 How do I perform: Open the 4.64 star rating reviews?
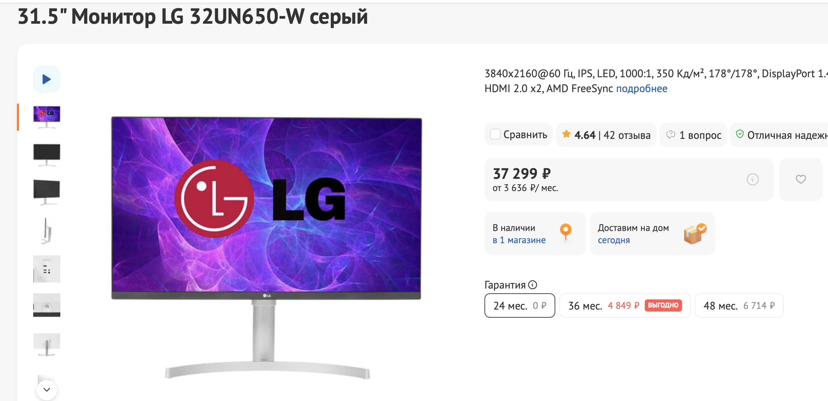coord(606,135)
